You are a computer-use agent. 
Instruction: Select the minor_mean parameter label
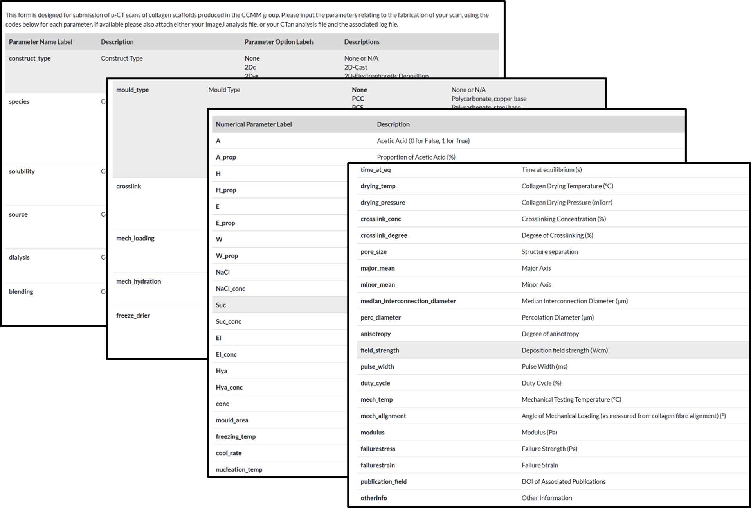(x=378, y=285)
